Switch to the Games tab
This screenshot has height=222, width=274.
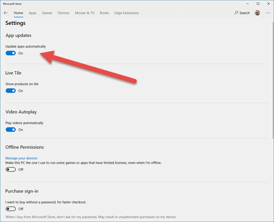click(x=47, y=13)
